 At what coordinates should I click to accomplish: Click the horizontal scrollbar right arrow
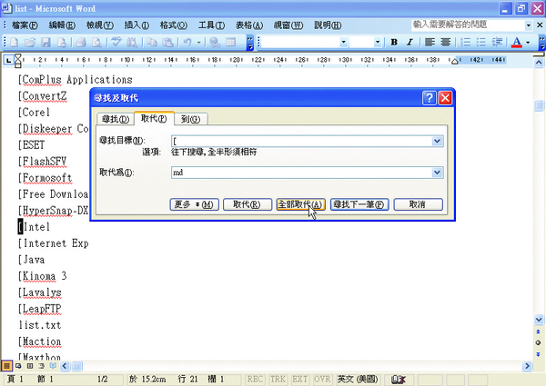coord(527,365)
